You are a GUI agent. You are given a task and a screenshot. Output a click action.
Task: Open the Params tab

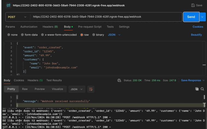(10, 27)
